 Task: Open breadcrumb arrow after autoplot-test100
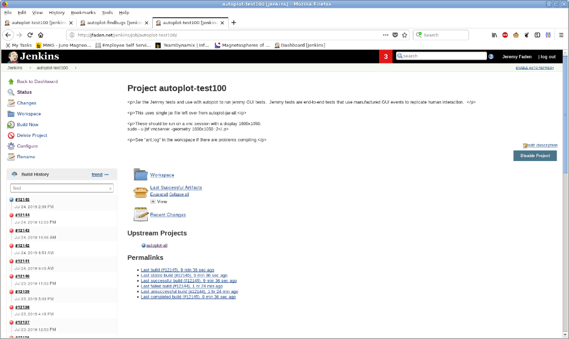[75, 68]
